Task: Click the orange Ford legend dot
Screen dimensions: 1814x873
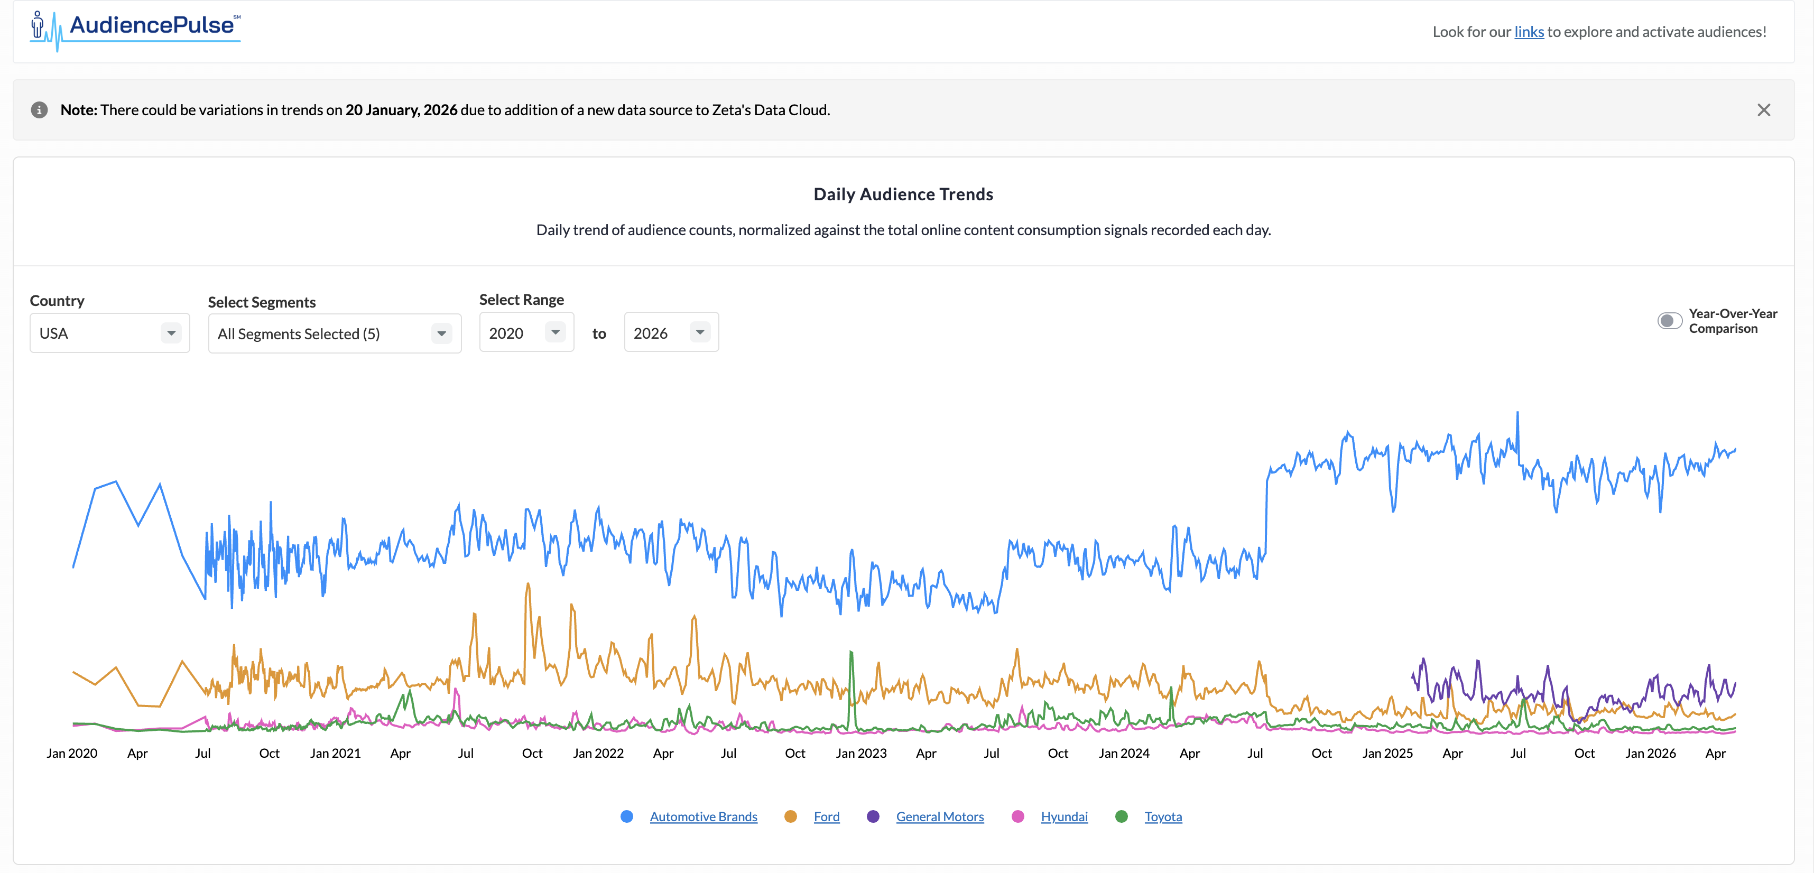Action: [x=791, y=816]
